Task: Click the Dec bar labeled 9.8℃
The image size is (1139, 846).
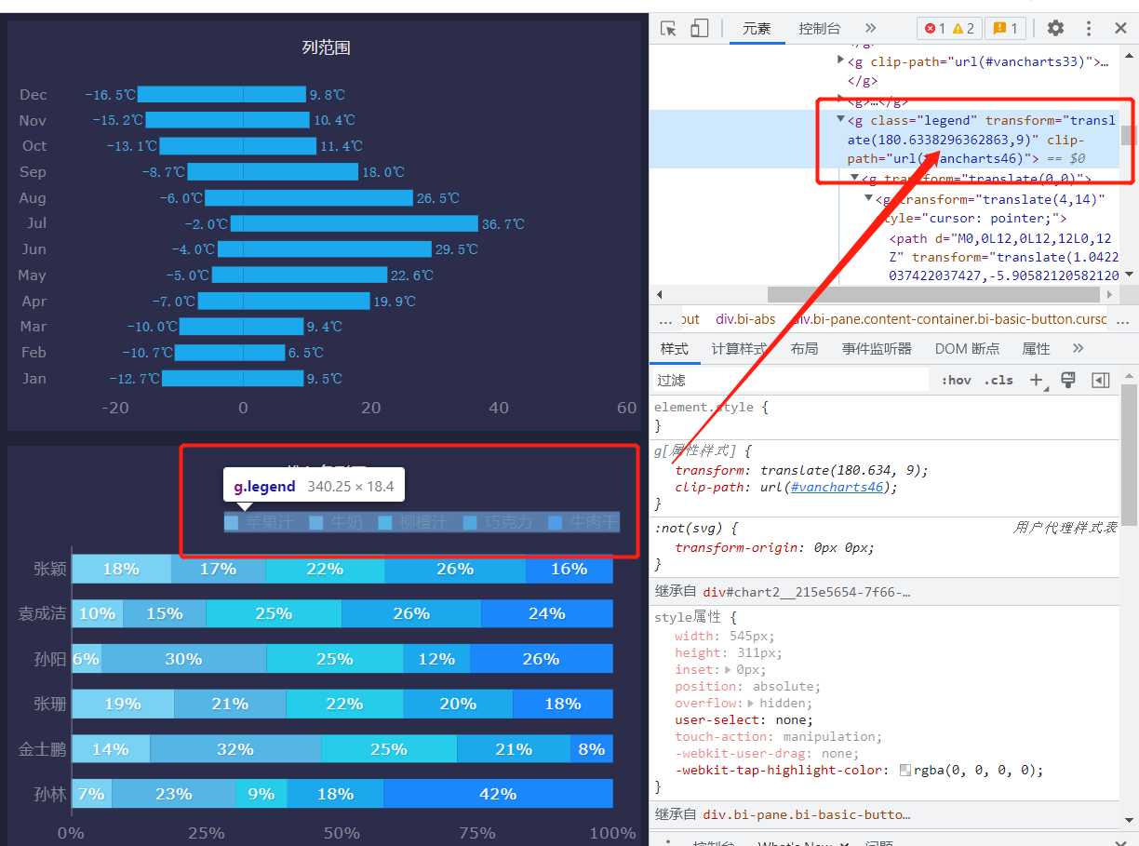Action: click(x=221, y=94)
